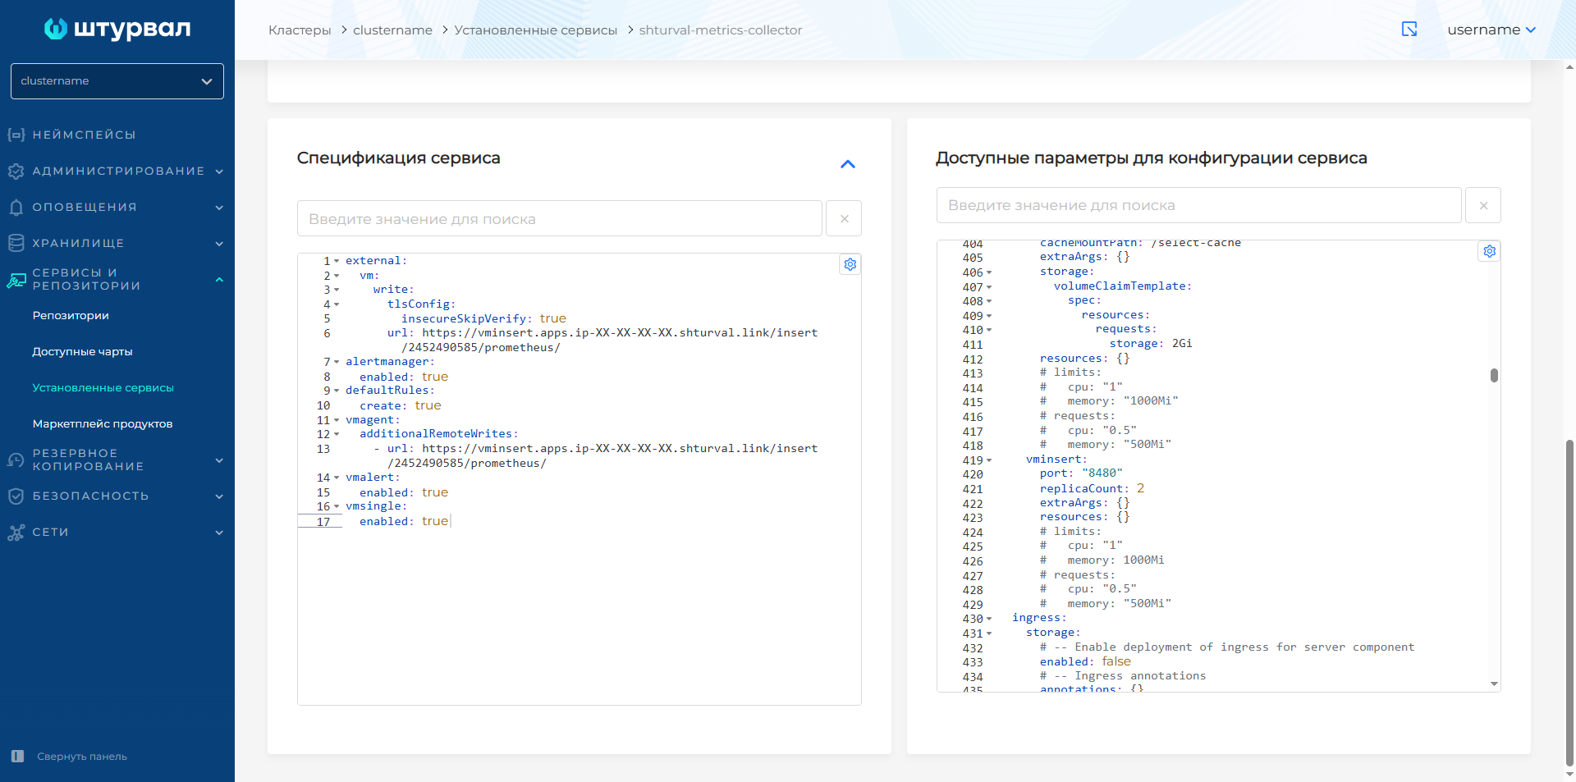The image size is (1576, 782).
Task: Click the parameters editor scrollbar thumb
Action: pyautogui.click(x=1494, y=375)
